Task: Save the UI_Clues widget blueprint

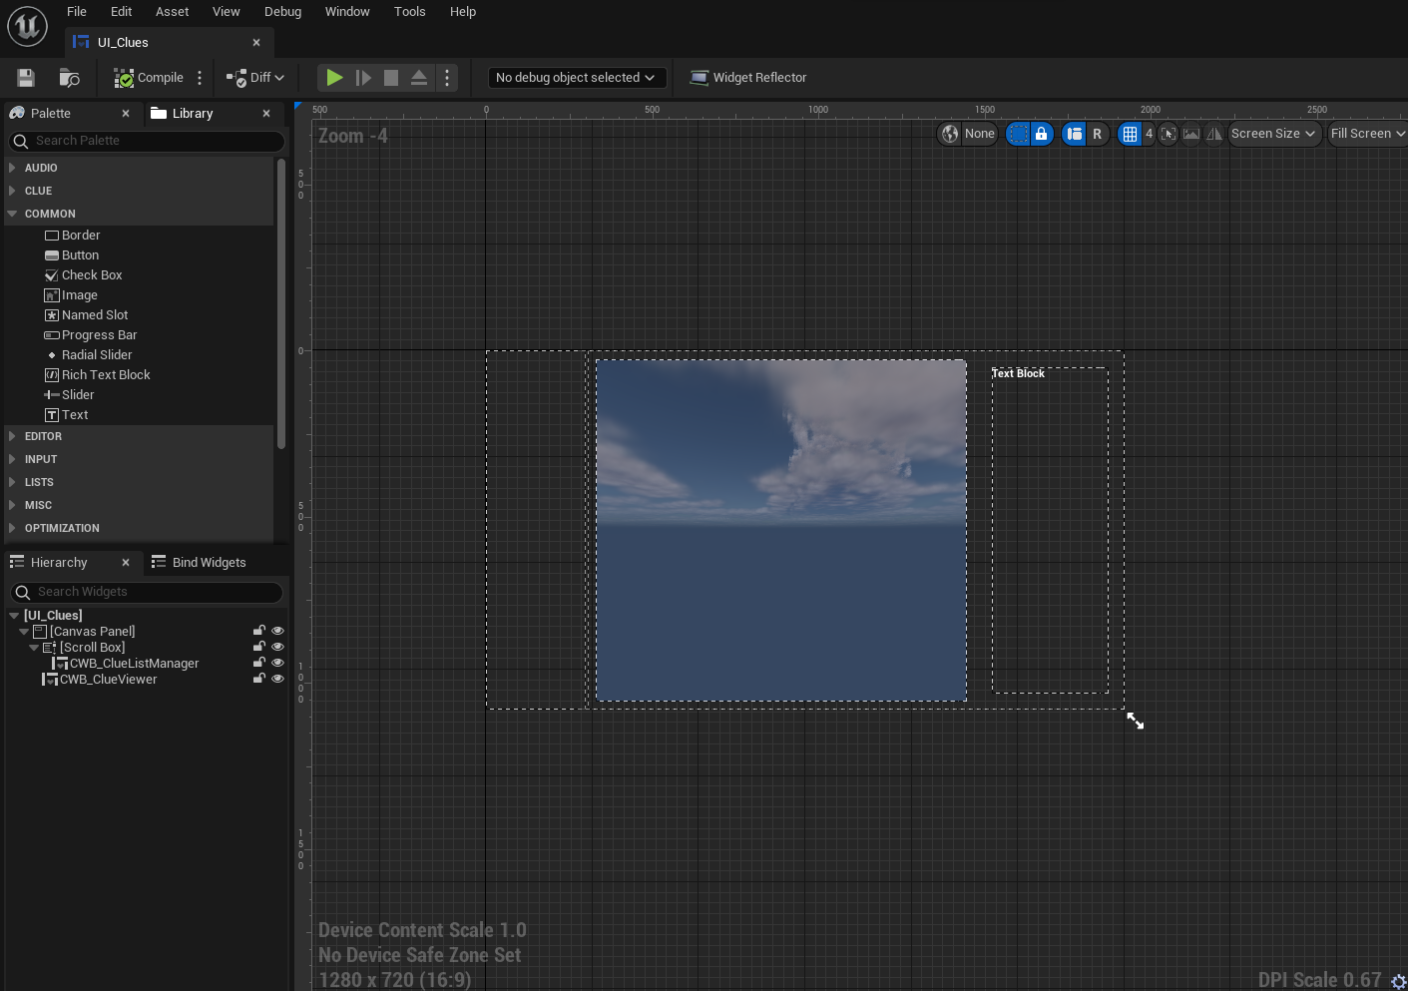Action: [26, 78]
